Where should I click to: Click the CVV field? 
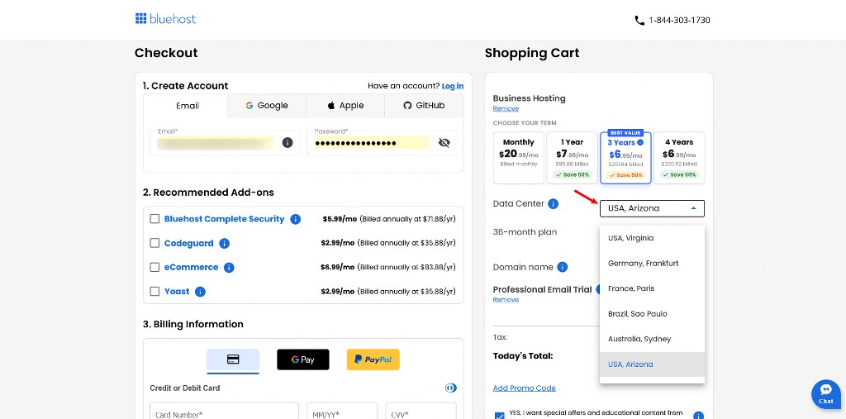coord(421,412)
